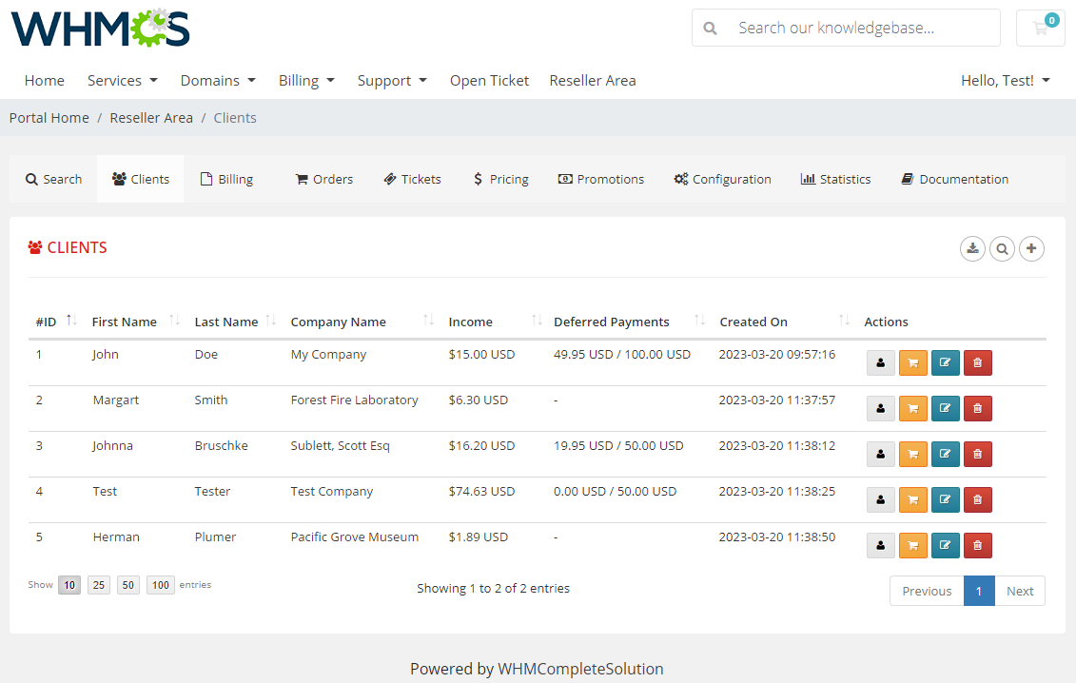Viewport: 1076px width, 683px height.
Task: Expand the Hello, Test! account menu
Action: 1005,80
